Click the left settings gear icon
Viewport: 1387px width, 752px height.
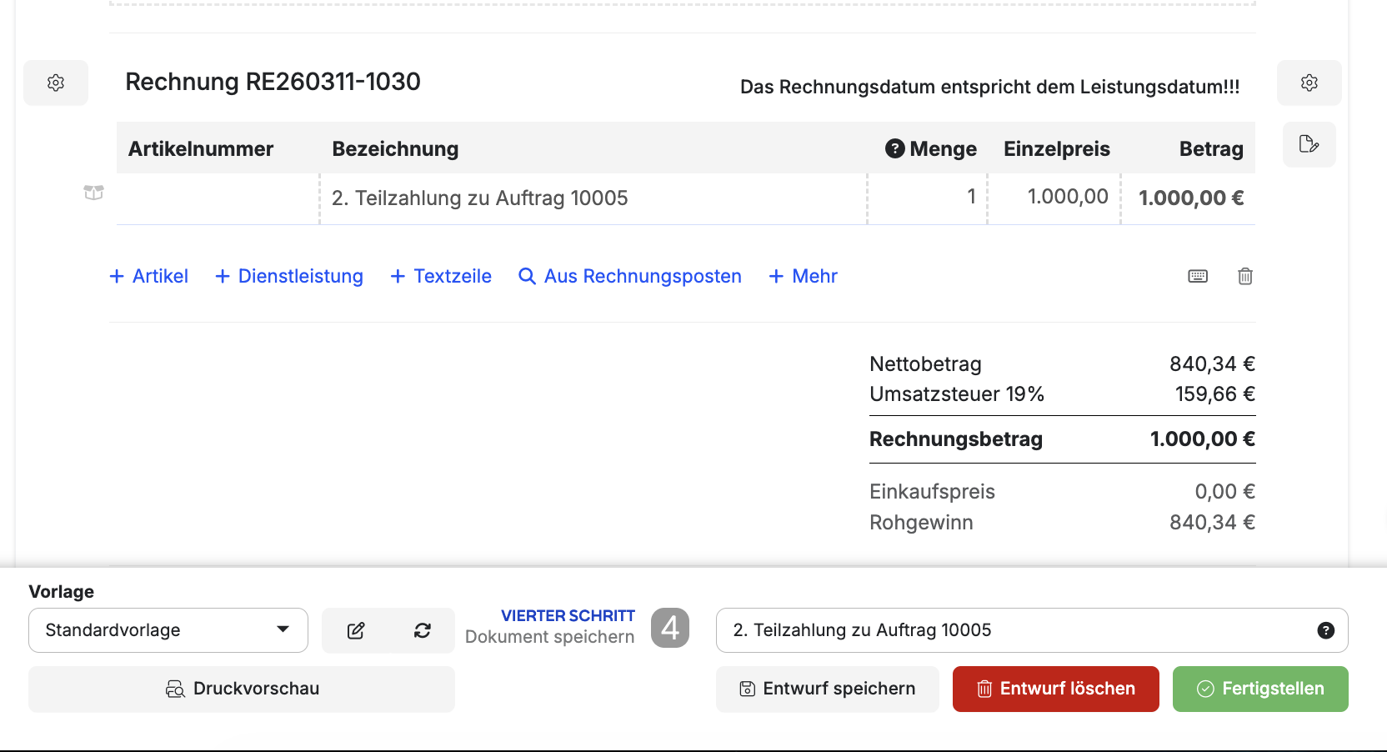(56, 83)
